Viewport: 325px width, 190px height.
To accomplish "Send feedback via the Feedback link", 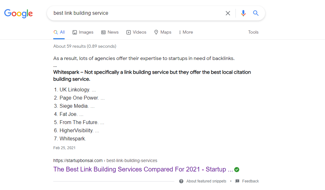I will [x=250, y=181].
